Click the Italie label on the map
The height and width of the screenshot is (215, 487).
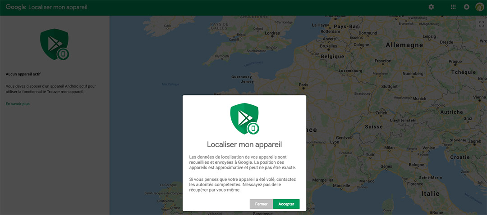click(430, 193)
